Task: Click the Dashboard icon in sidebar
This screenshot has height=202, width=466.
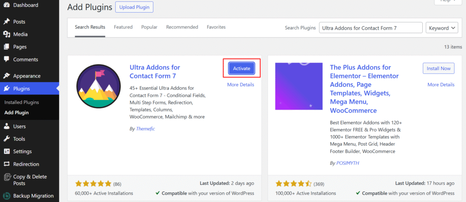Action: (6, 5)
